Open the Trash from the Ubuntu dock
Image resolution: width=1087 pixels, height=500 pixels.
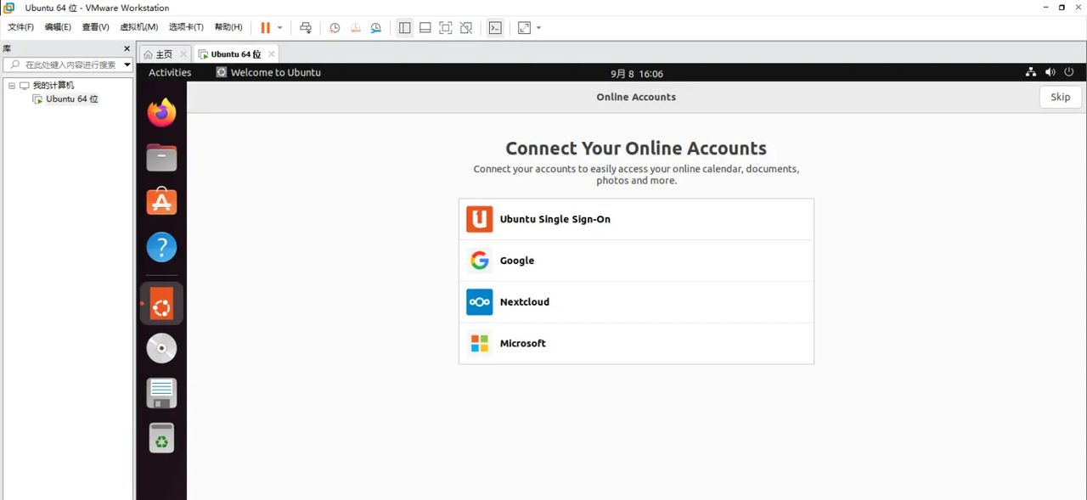(161, 438)
